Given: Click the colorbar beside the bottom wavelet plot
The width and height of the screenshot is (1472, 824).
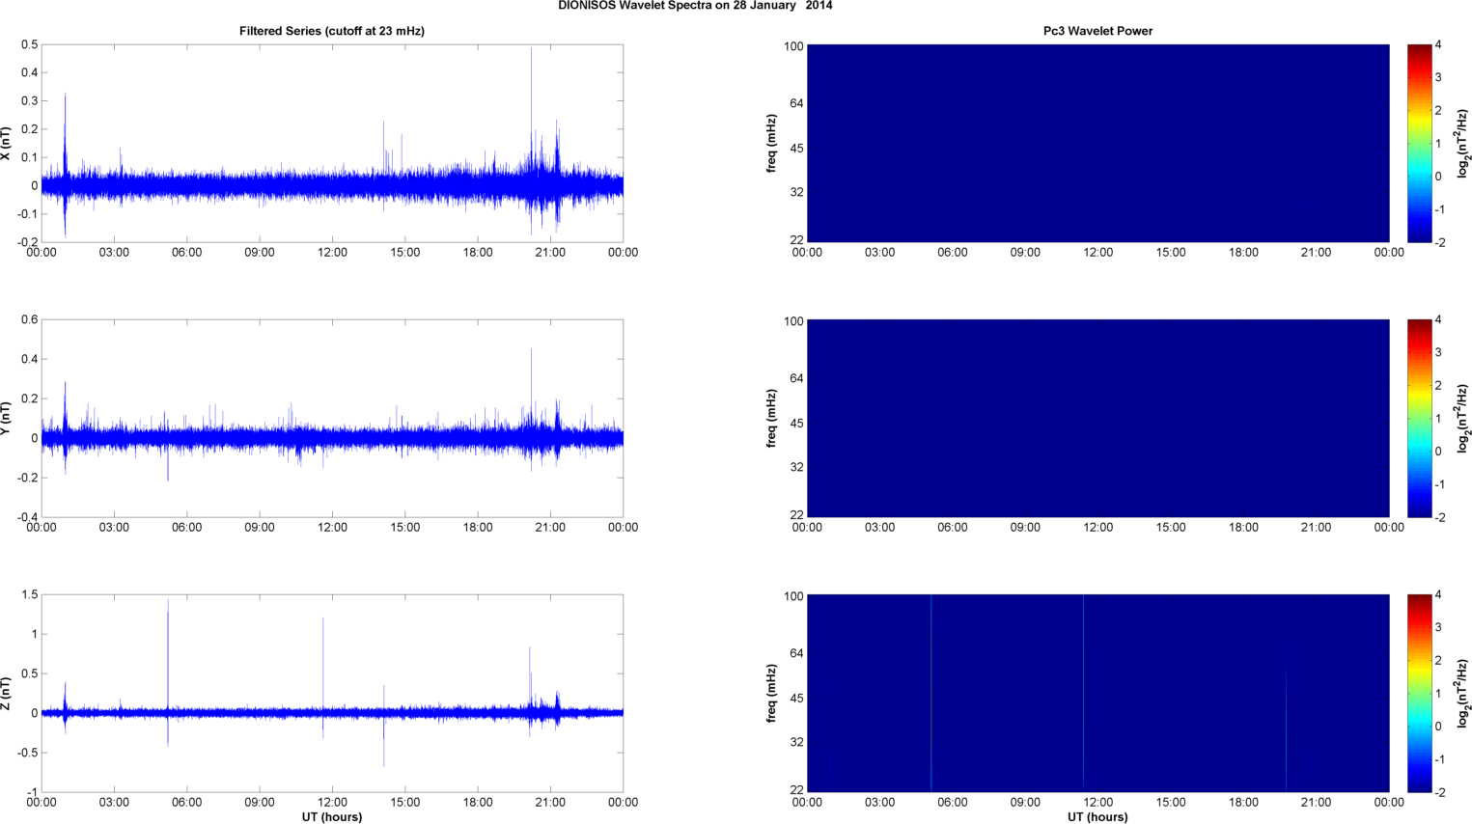Looking at the screenshot, I should tap(1419, 694).
